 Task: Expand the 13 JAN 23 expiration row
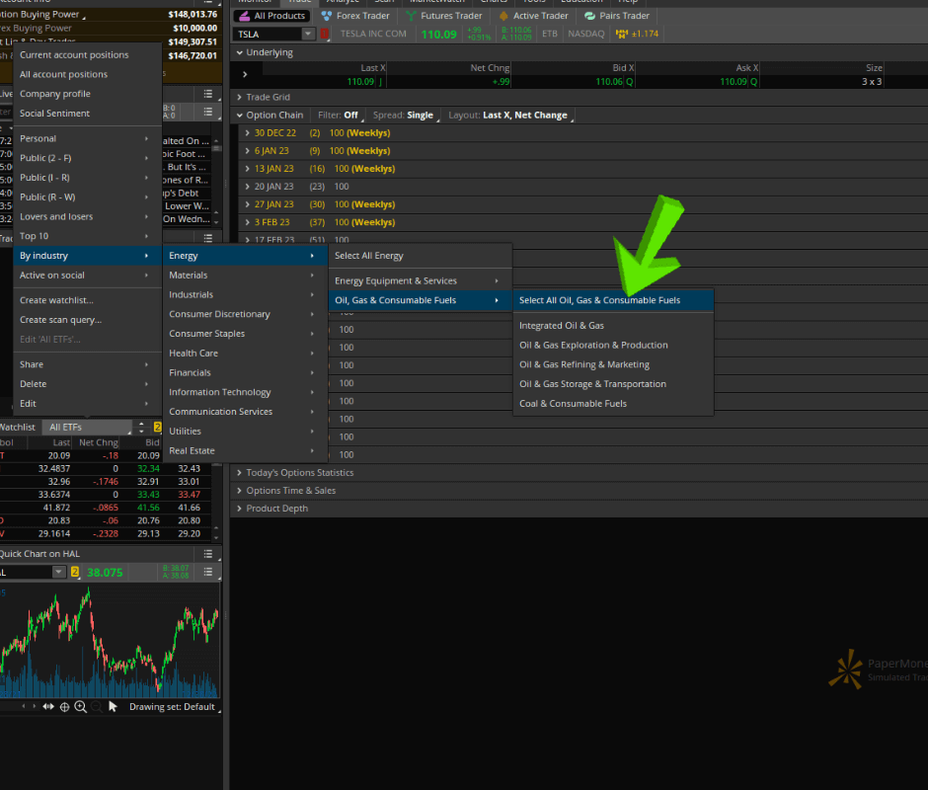[248, 168]
